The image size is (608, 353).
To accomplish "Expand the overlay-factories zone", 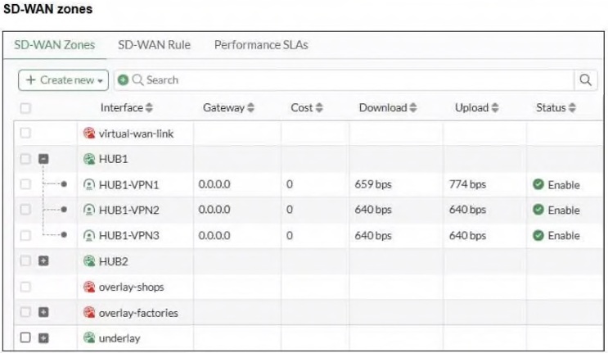I will (44, 313).
